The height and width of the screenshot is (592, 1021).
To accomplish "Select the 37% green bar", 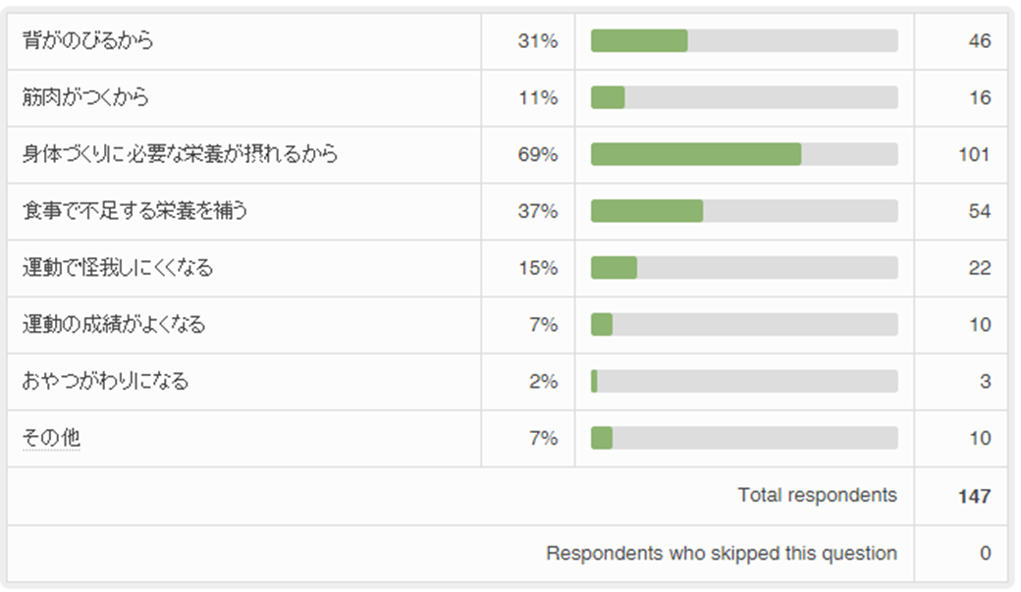I will point(647,211).
